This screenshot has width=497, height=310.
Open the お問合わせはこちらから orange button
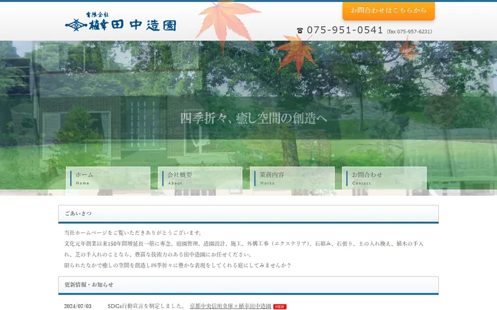[x=388, y=10]
